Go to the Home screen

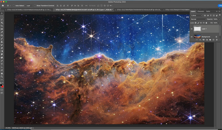3,6
